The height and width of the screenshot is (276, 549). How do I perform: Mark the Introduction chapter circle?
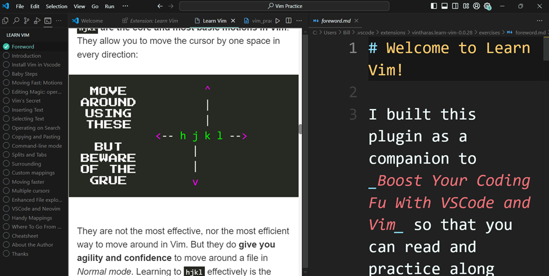[x=6, y=56]
